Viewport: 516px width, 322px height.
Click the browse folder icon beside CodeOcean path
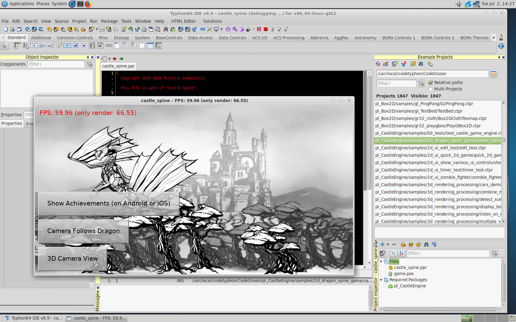(494, 74)
